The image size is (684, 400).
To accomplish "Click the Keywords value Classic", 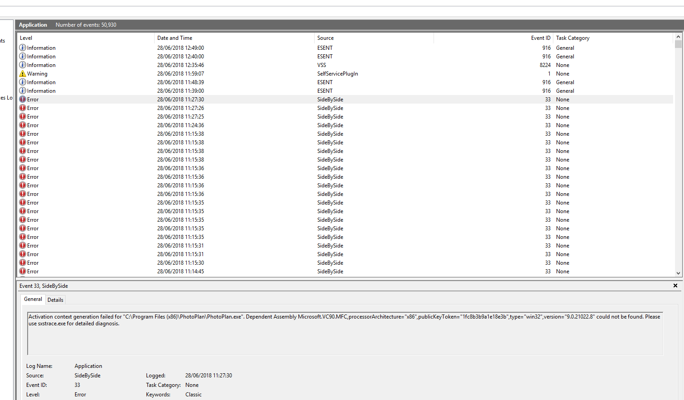I will [x=193, y=394].
